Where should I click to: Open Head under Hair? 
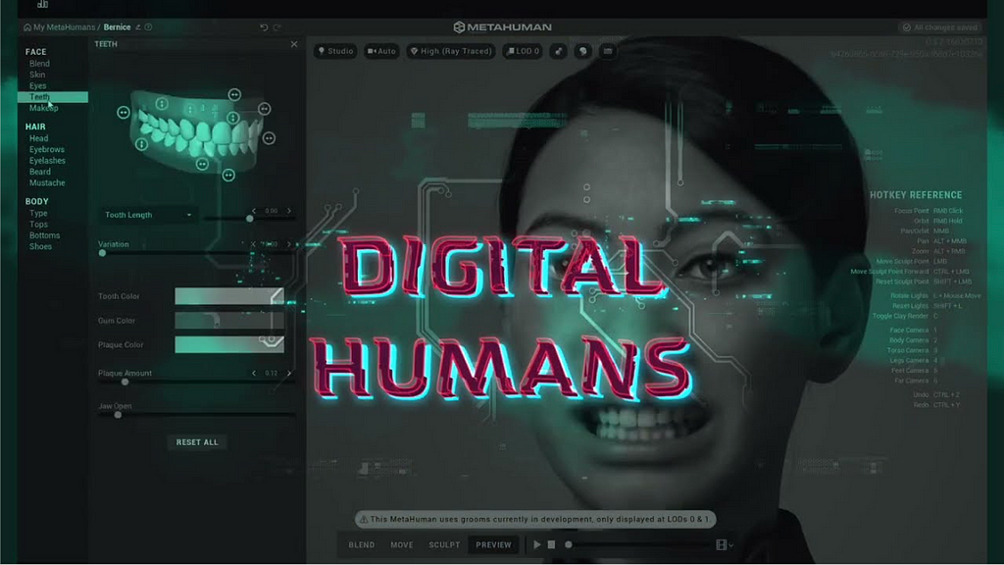[x=38, y=138]
